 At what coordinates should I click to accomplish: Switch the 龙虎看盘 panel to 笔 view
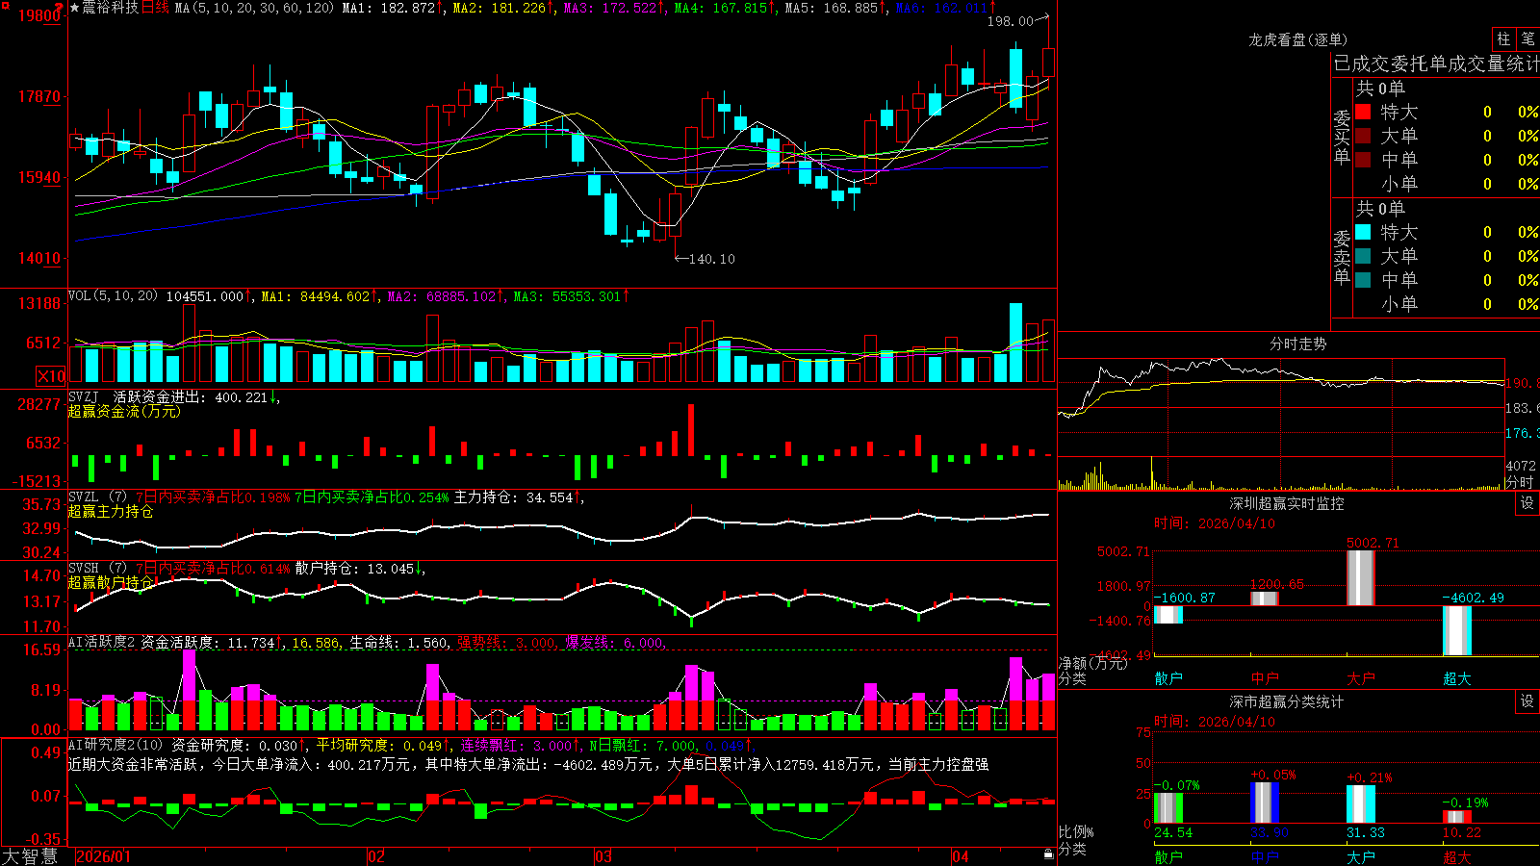pyautogui.click(x=1527, y=38)
